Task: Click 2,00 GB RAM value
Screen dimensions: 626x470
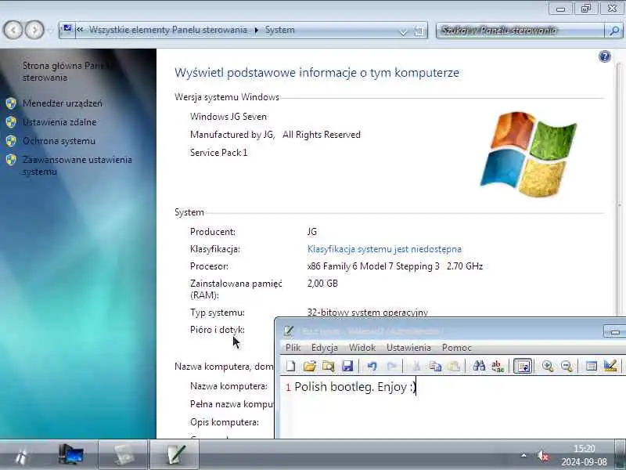Action: [322, 284]
